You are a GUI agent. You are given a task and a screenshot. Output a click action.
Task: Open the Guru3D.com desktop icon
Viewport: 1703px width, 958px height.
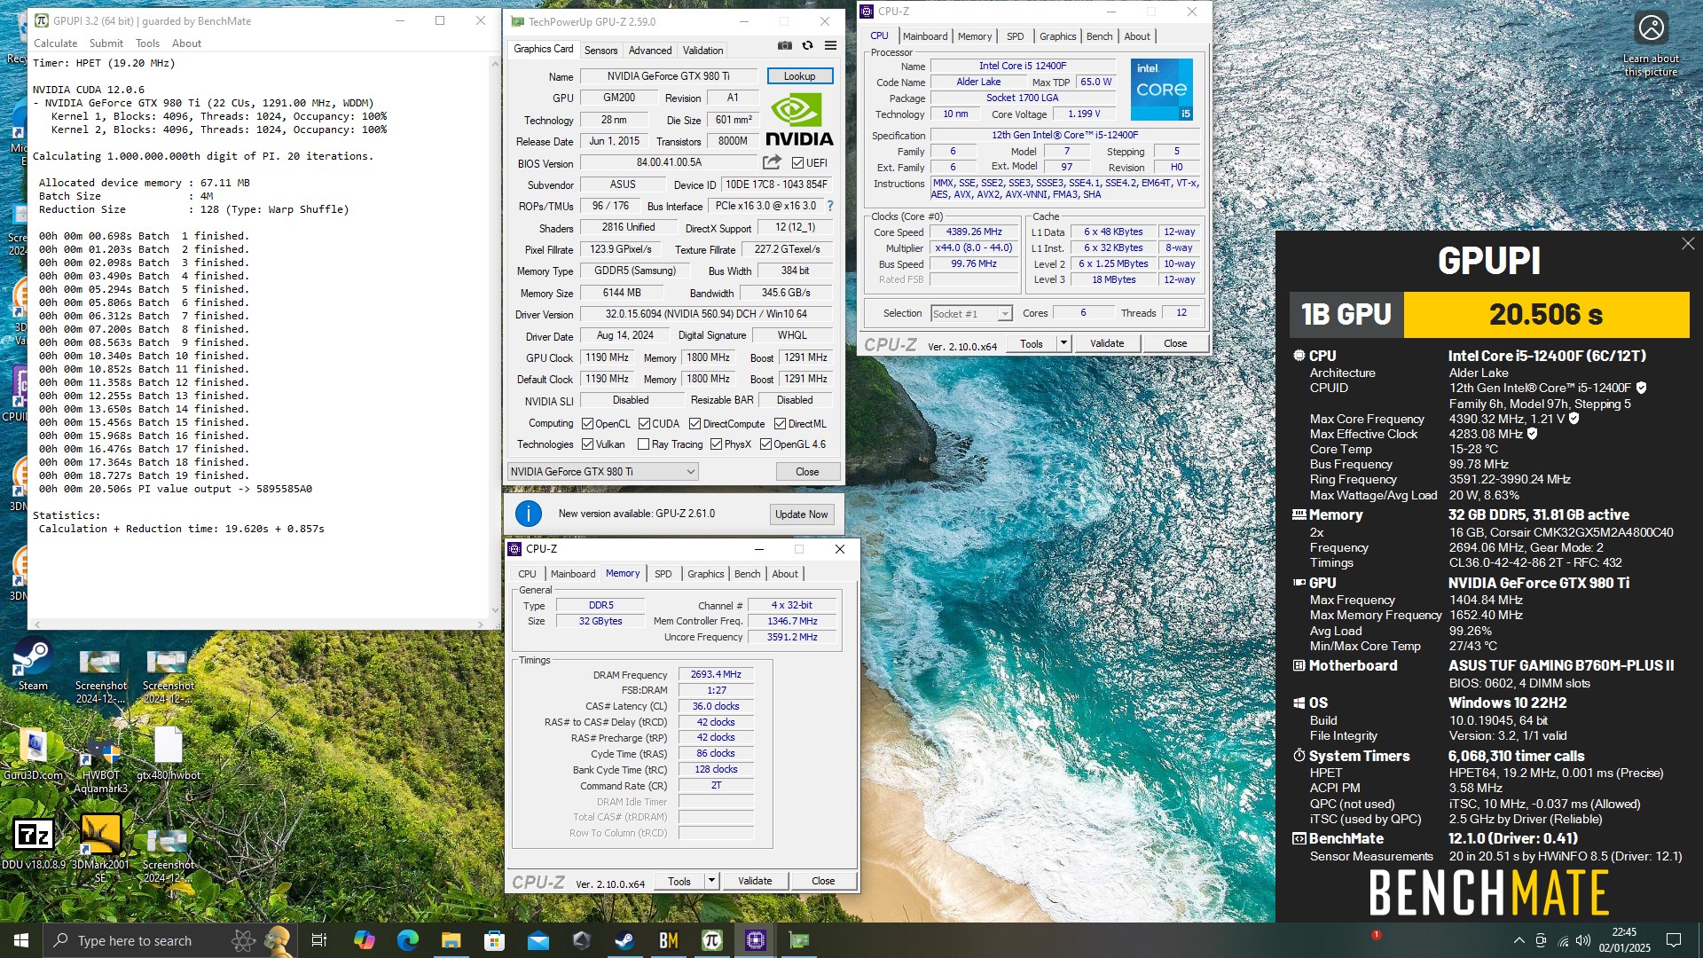pyautogui.click(x=33, y=755)
